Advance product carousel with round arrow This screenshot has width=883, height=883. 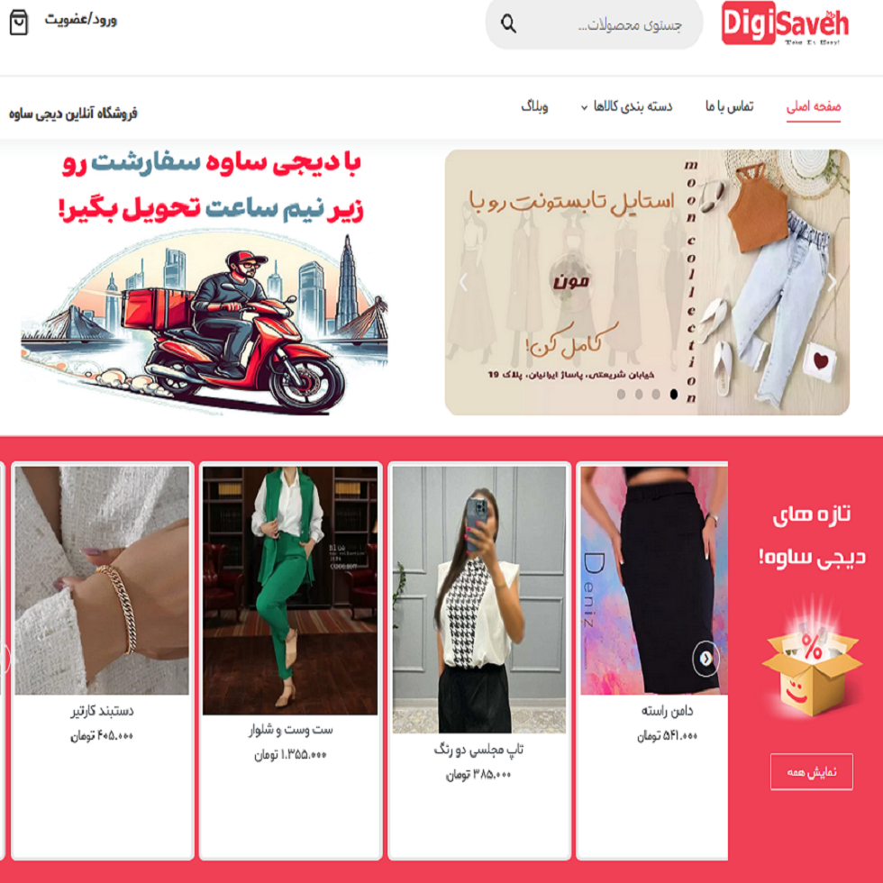[x=705, y=658]
